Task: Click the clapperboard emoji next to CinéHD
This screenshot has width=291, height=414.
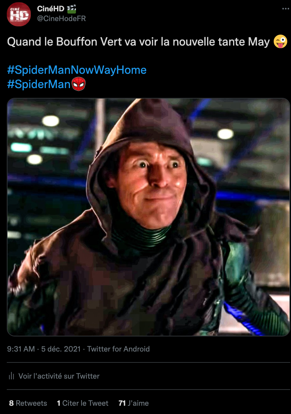Action: click(71, 9)
